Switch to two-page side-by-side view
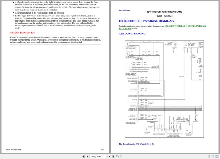 (x=217, y=156)
